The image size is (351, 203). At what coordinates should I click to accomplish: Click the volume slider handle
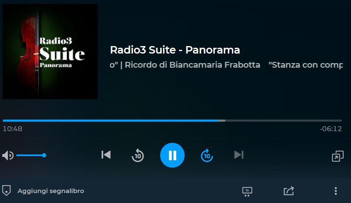[x=44, y=155]
